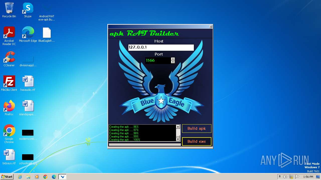Viewport: 321px width, 180px height.
Task: Launch Firefox from the desktop
Action: 9,108
